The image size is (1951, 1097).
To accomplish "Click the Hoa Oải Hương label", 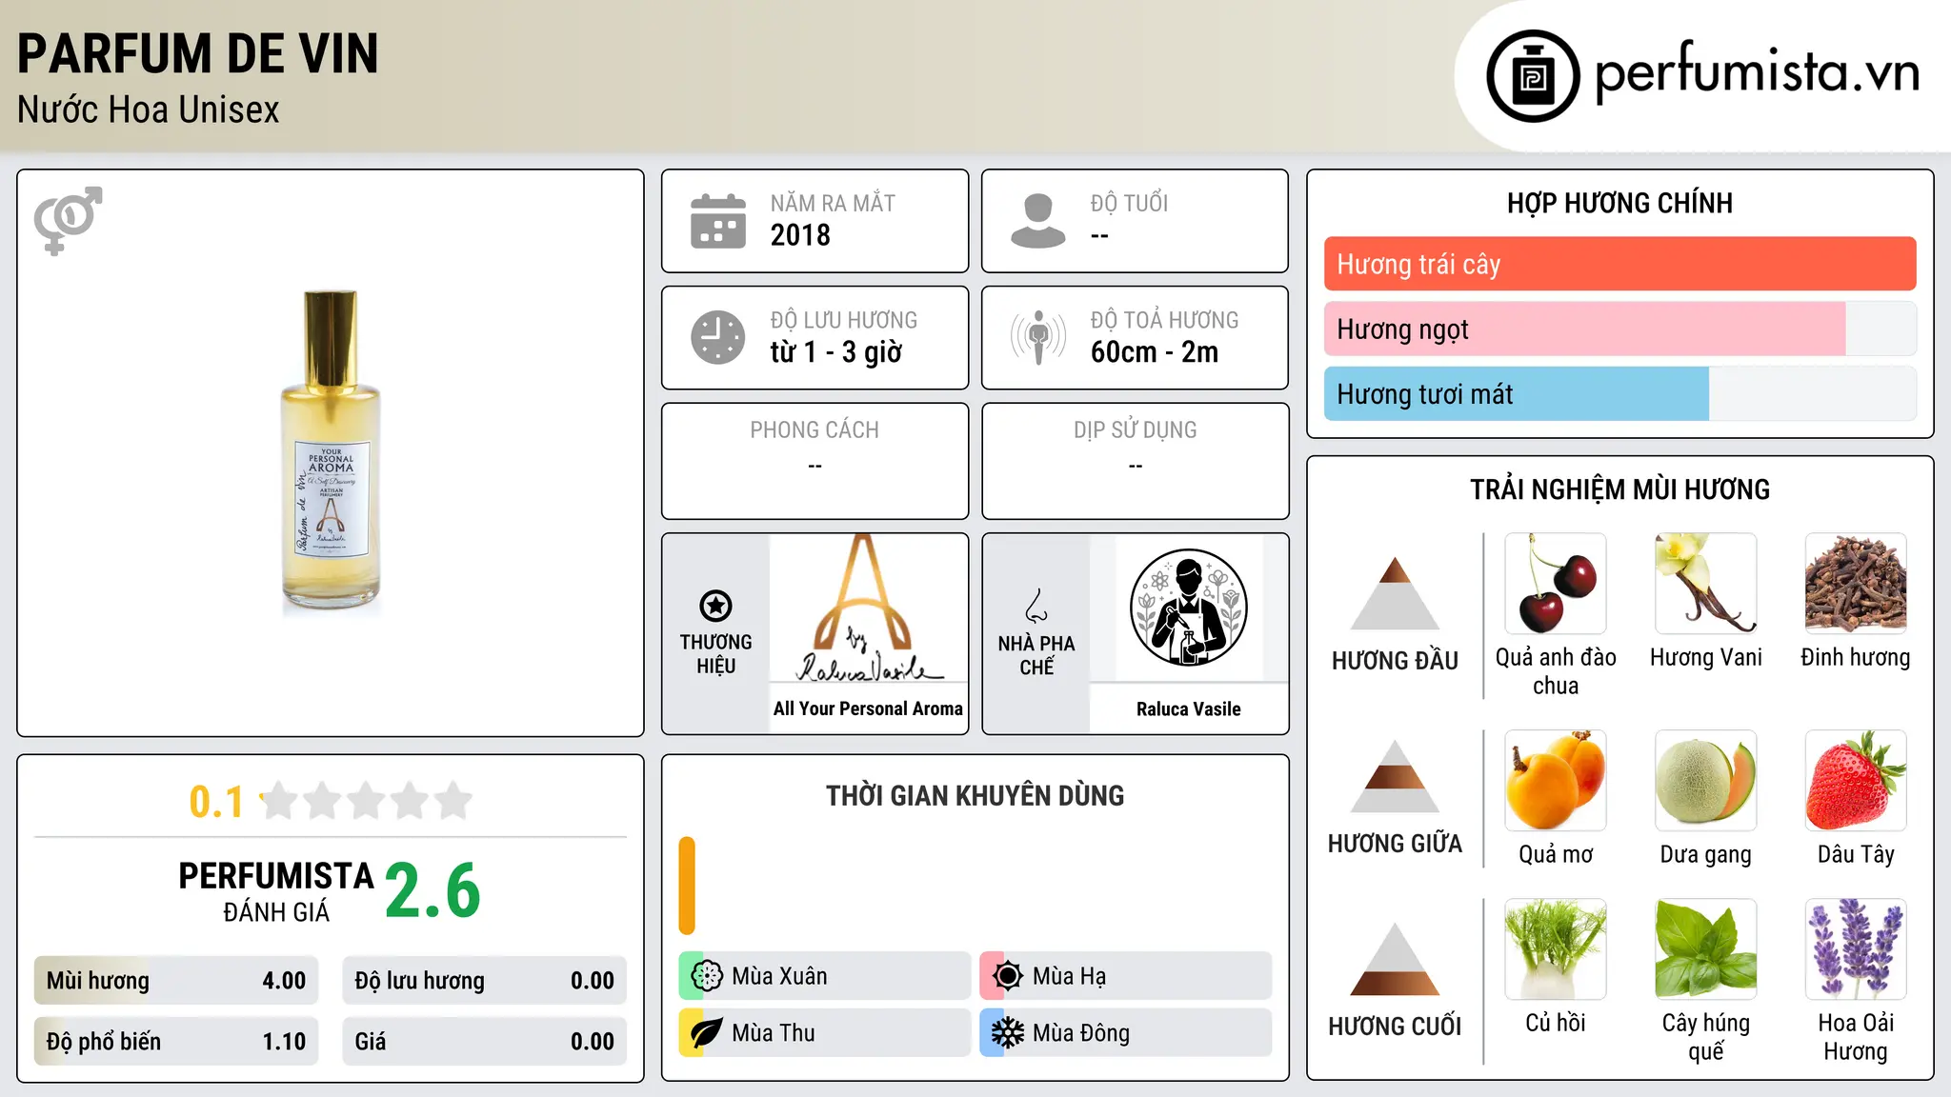I will 1856,1037.
